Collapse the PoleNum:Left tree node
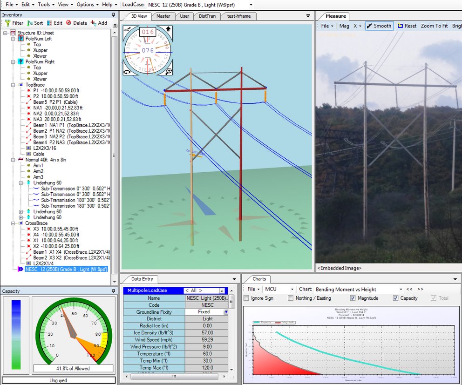The image size is (462, 385). click(x=13, y=39)
